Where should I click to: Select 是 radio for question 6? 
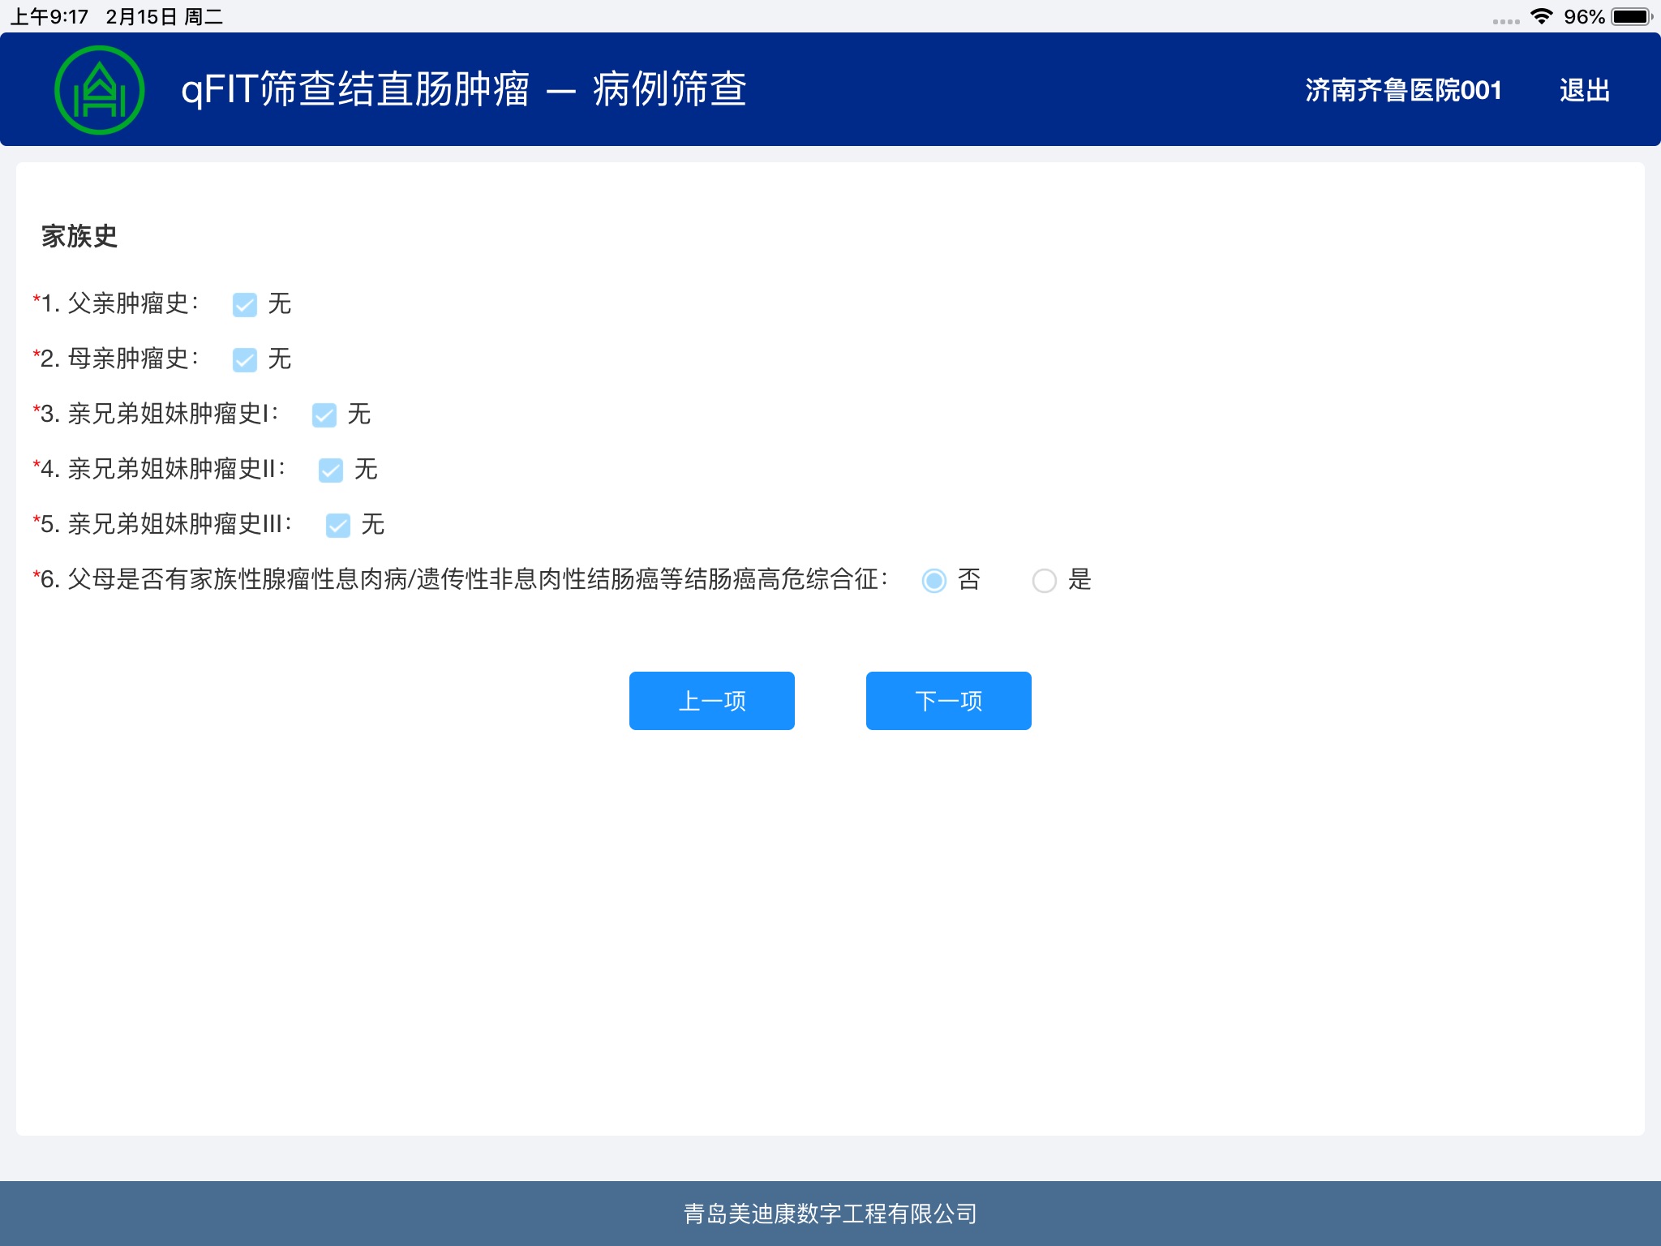(x=1044, y=580)
